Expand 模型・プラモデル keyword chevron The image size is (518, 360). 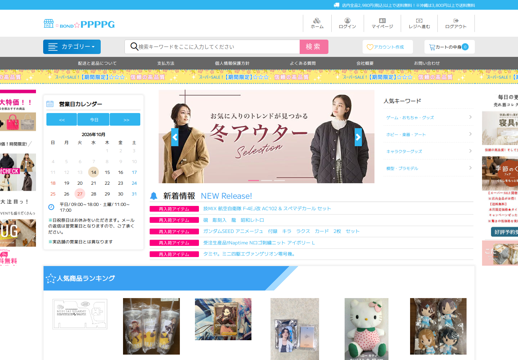coord(471,168)
